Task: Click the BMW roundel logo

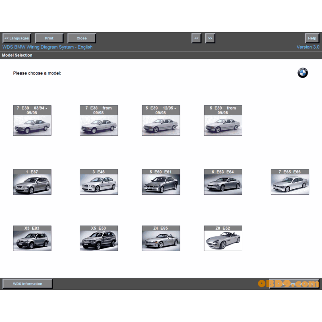Action: point(303,73)
